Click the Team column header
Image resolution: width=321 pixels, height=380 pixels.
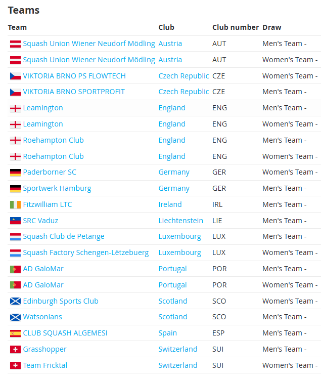click(17, 27)
